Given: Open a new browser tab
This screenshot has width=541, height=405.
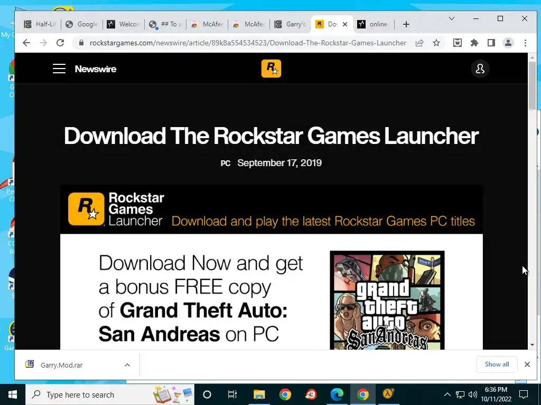Looking at the screenshot, I should pos(406,24).
